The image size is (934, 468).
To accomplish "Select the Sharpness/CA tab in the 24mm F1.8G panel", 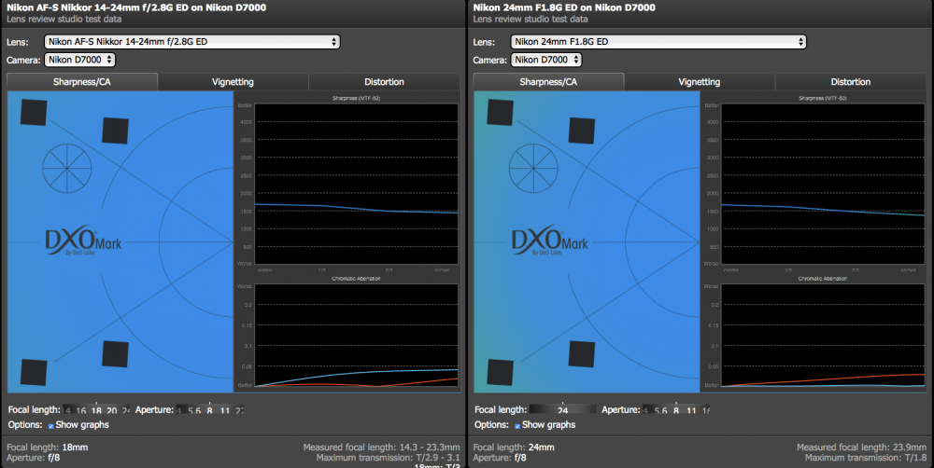I will tap(548, 82).
